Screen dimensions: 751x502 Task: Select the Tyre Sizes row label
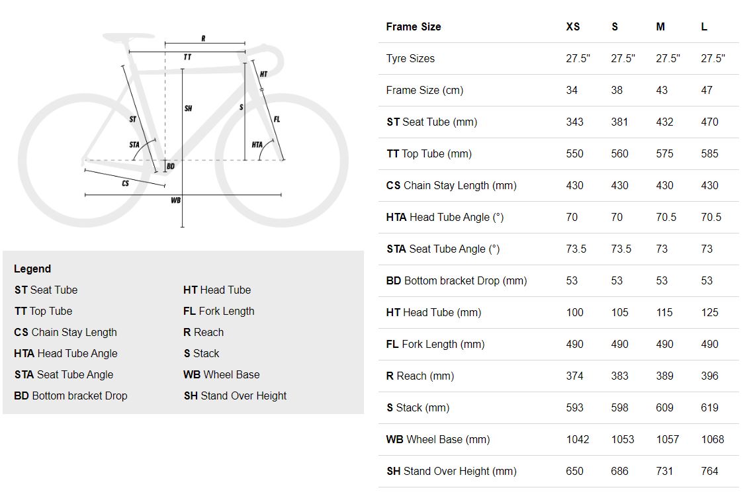(x=410, y=58)
